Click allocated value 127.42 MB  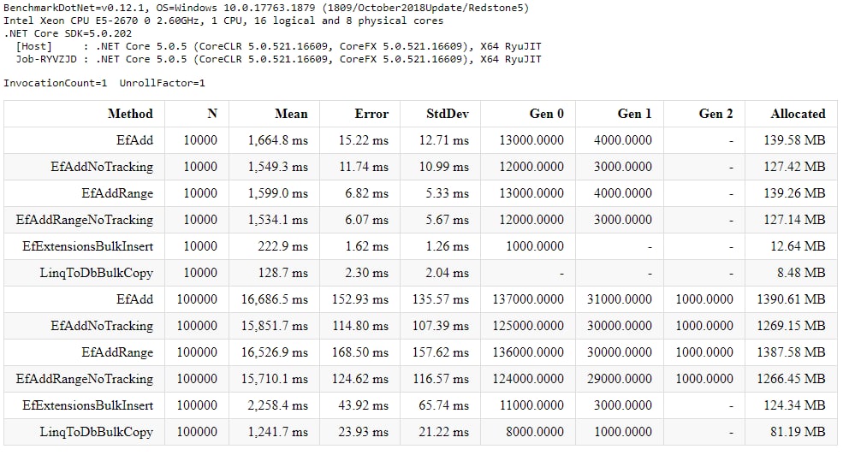794,167
